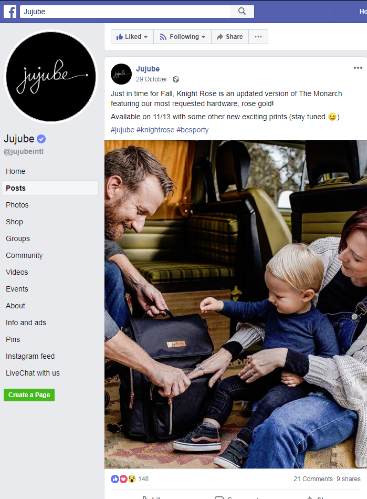367x499 pixels.
Task: Click the Share button
Action: [x=230, y=37]
